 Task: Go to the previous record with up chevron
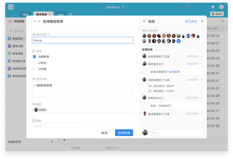(35, 21)
